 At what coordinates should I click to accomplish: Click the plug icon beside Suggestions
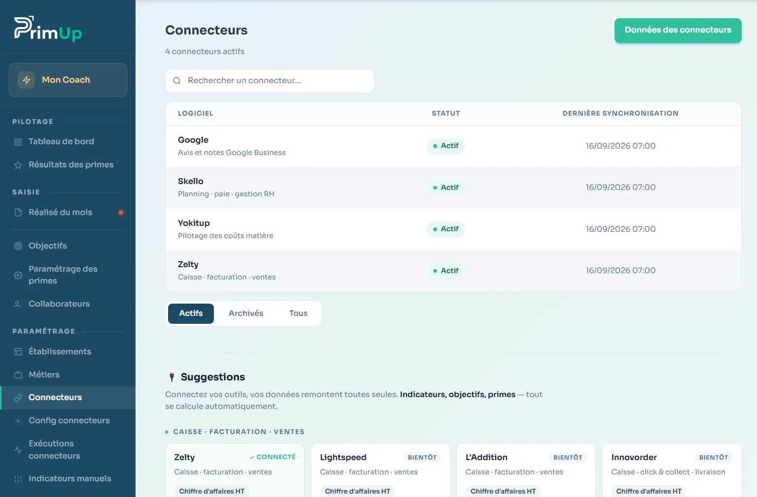172,377
